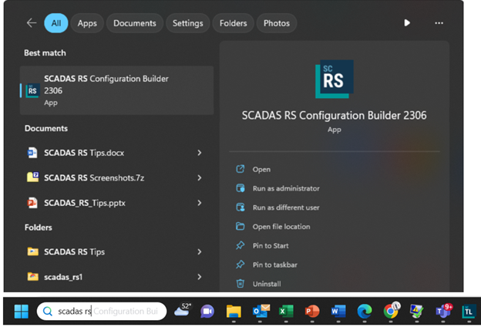Open SCADAS_RS_Tips.pptx presentation
This screenshot has height=327, width=481.
(84, 203)
